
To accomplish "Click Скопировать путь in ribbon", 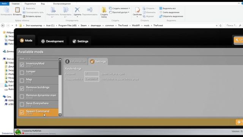I will pos(33,12).
